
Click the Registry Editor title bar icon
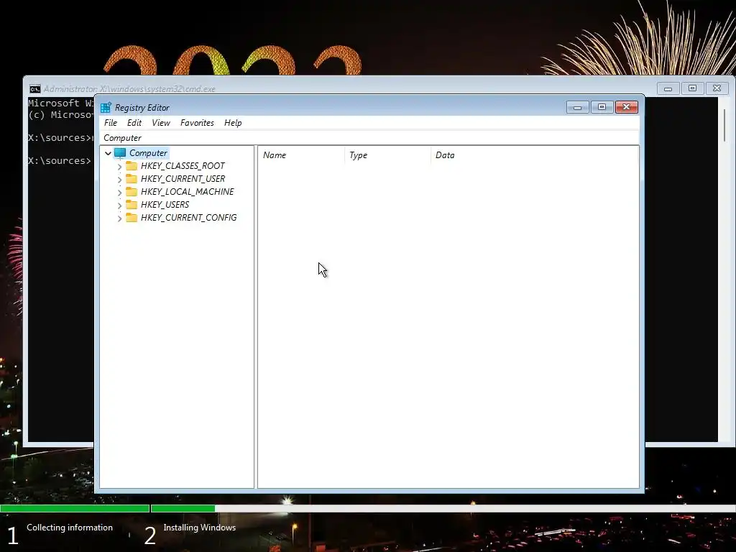pyautogui.click(x=106, y=108)
